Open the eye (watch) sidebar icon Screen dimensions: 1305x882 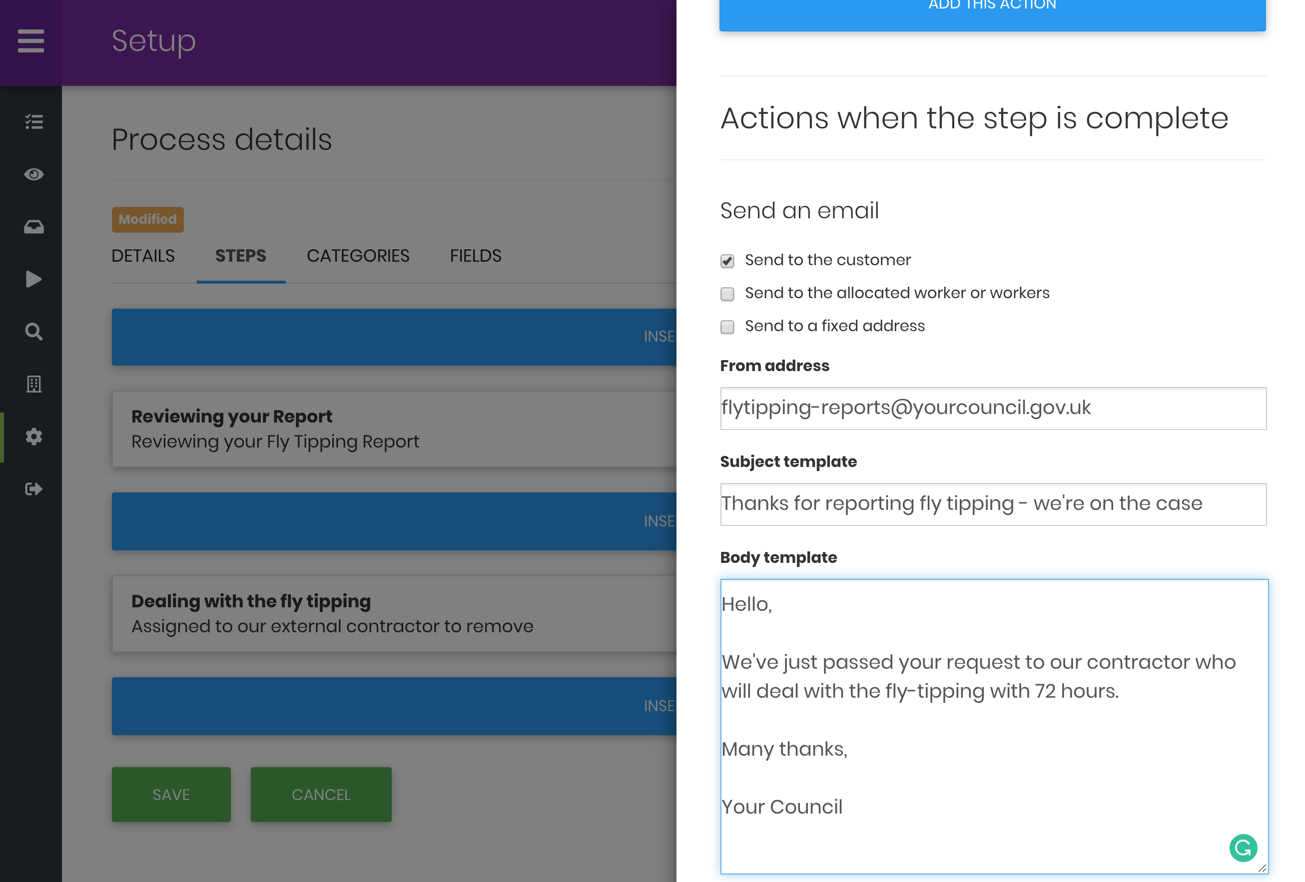click(33, 174)
